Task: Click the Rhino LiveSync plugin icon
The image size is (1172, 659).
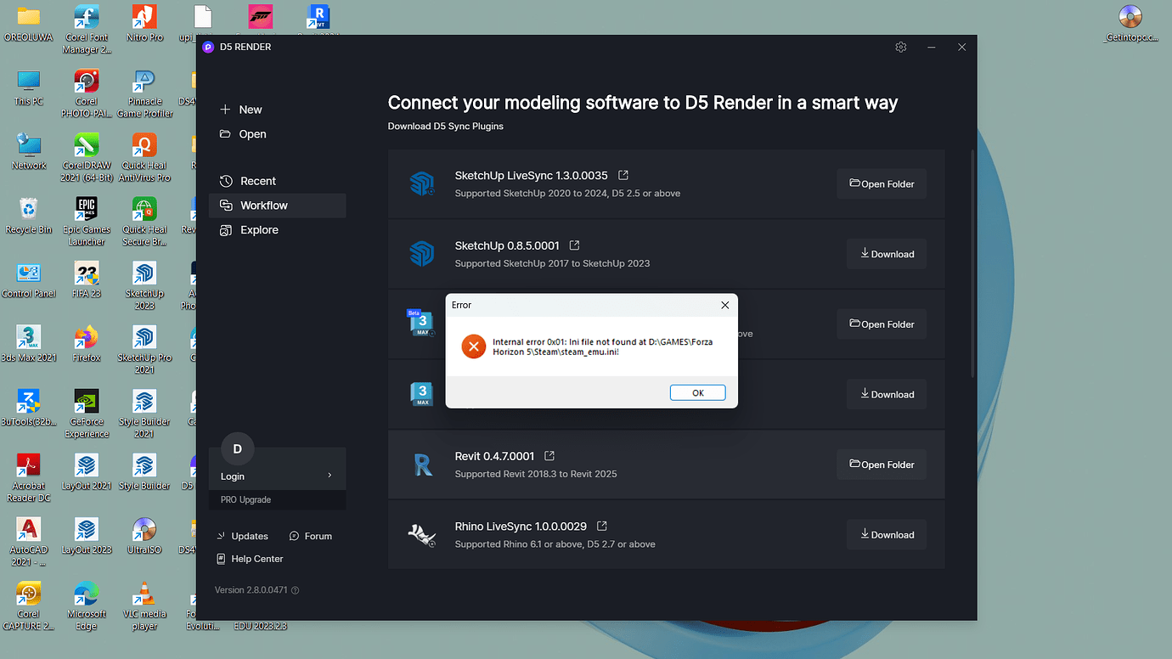Action: point(422,534)
